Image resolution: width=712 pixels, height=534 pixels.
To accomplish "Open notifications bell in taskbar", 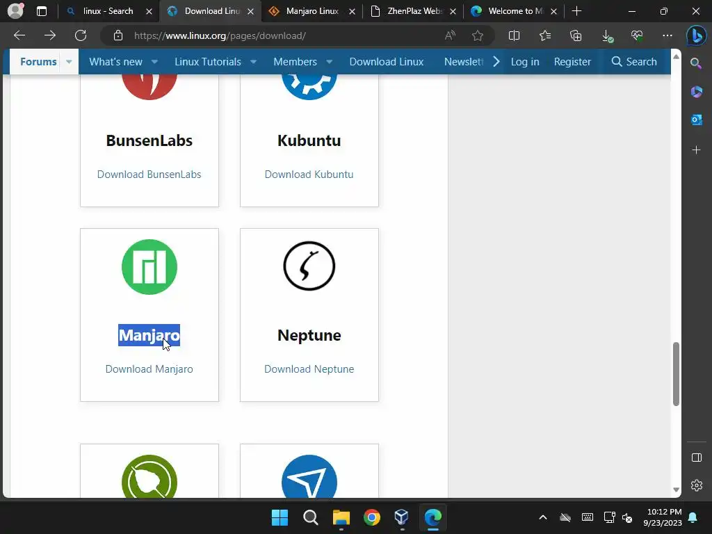I will [x=693, y=517].
